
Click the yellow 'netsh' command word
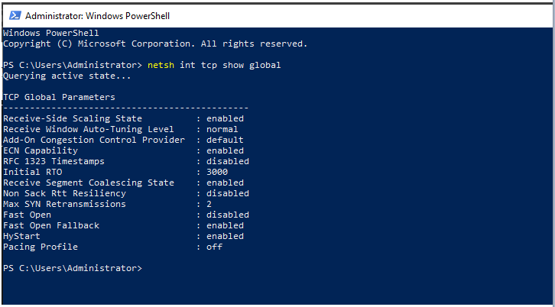[161, 66]
